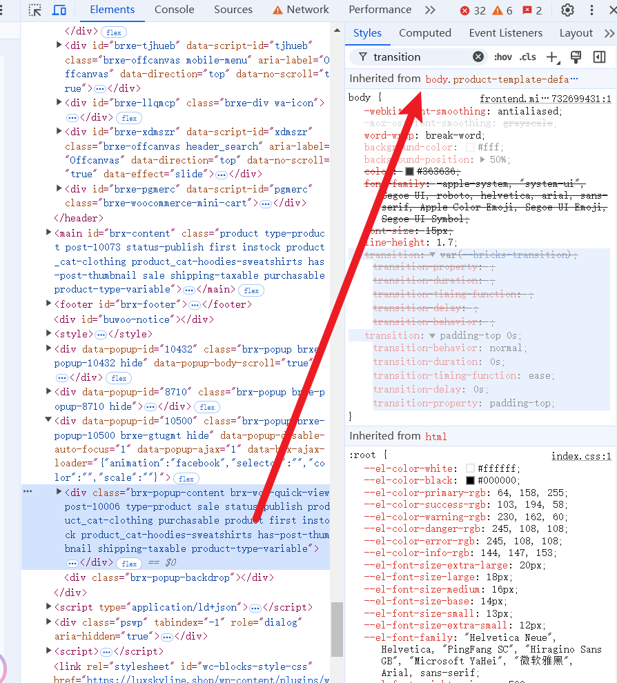Image resolution: width=617 pixels, height=683 pixels.
Task: Expand the footer brx-footer node
Action: [x=49, y=303]
